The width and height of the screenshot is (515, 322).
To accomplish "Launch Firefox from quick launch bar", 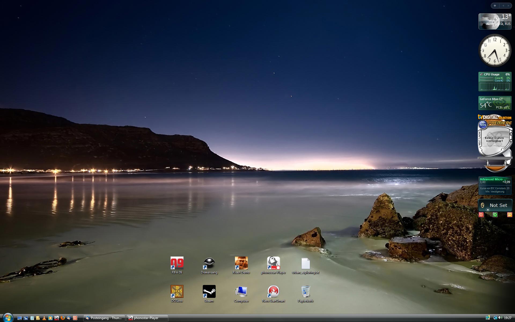I will 63,318.
